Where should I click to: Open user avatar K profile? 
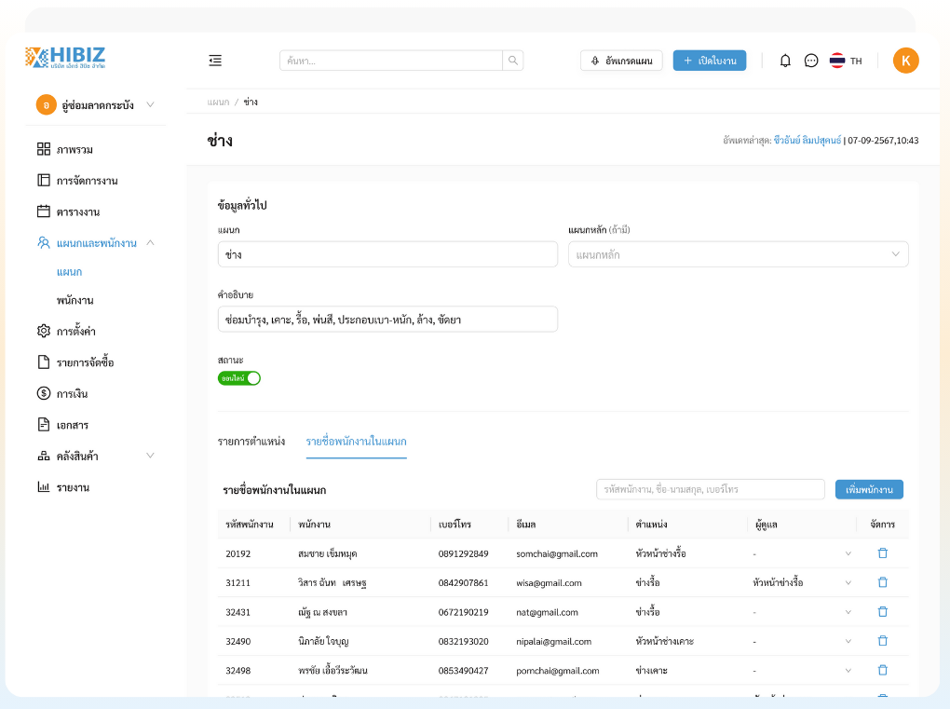(x=905, y=61)
